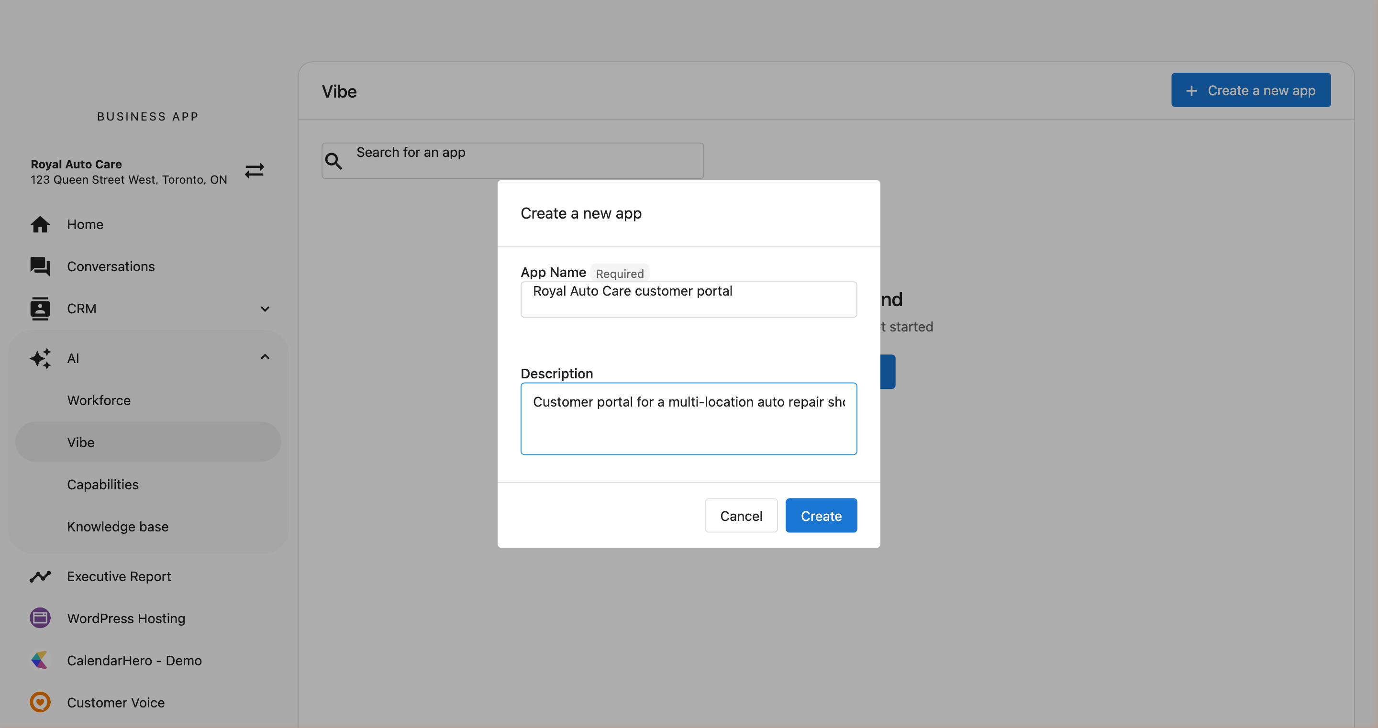1378x728 pixels.
Task: Select the CalendarHero - Demo icon
Action: [40, 660]
